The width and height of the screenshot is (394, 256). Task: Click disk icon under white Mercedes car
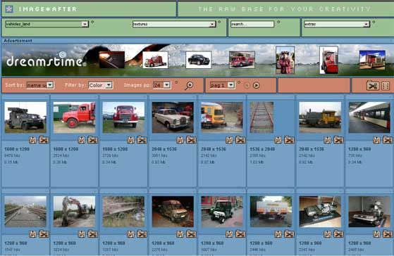click(x=180, y=140)
